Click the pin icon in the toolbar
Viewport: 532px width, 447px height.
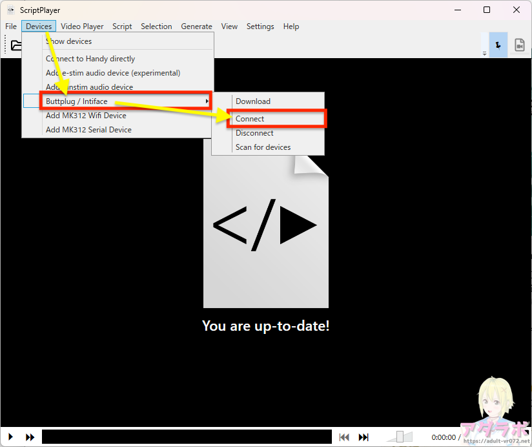(498, 45)
